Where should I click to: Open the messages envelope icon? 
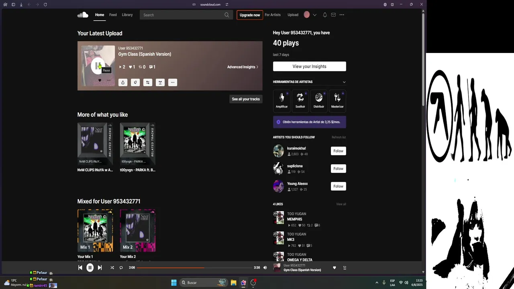[x=333, y=15]
